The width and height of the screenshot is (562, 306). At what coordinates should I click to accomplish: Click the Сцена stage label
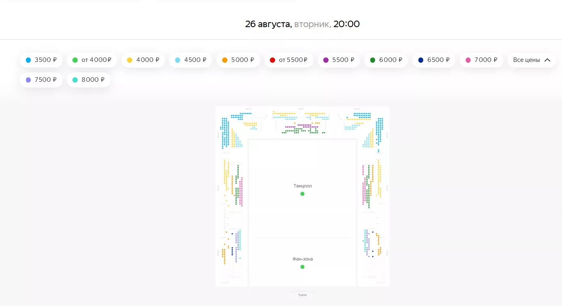click(x=302, y=295)
